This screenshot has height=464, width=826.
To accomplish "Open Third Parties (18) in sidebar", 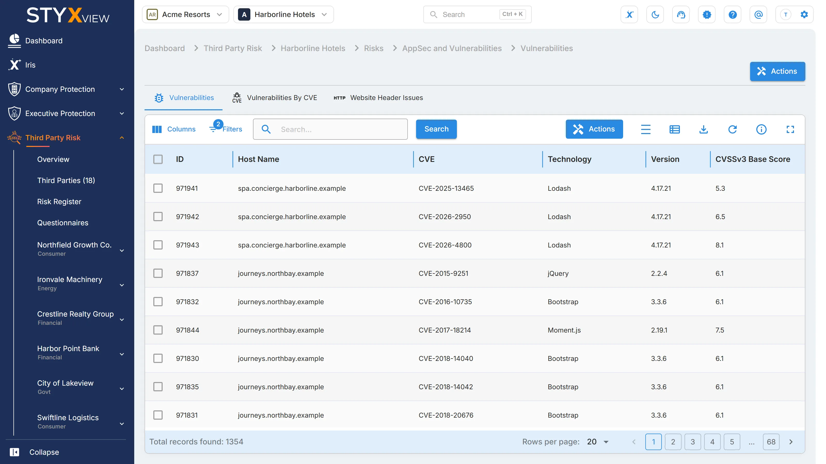I will (66, 180).
